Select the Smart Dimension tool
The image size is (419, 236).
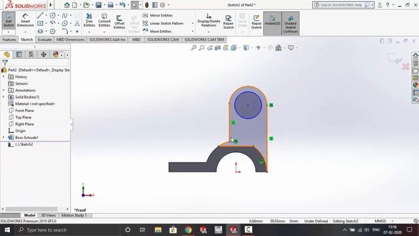tap(25, 20)
